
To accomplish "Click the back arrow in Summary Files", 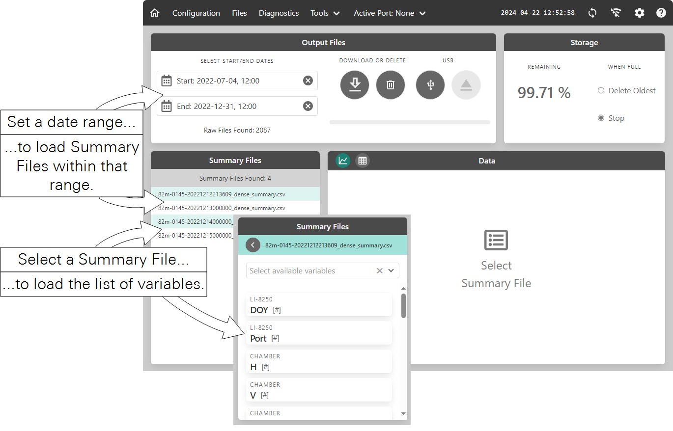I will pyautogui.click(x=253, y=245).
